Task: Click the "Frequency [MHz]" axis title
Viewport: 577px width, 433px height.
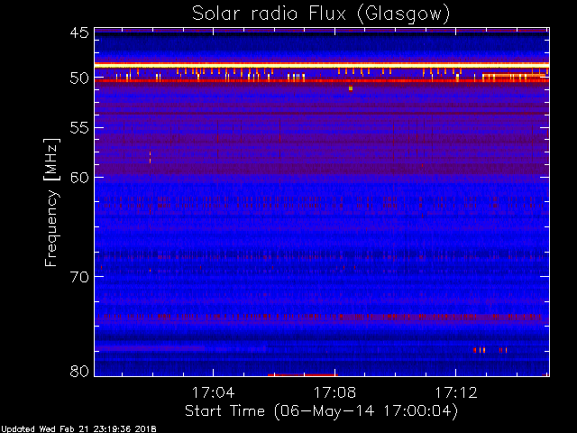Action: point(51,202)
